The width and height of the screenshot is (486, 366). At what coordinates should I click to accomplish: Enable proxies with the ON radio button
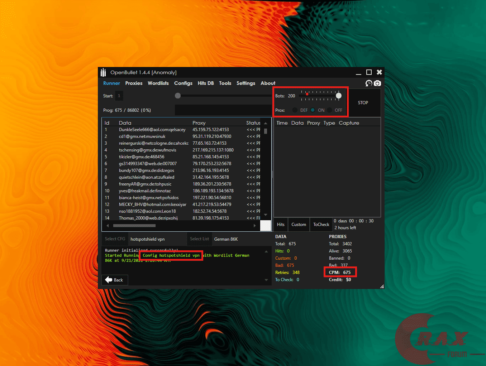coord(313,110)
